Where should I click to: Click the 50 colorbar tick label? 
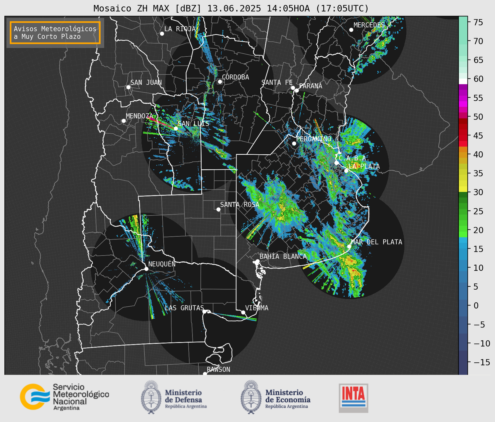478,117
